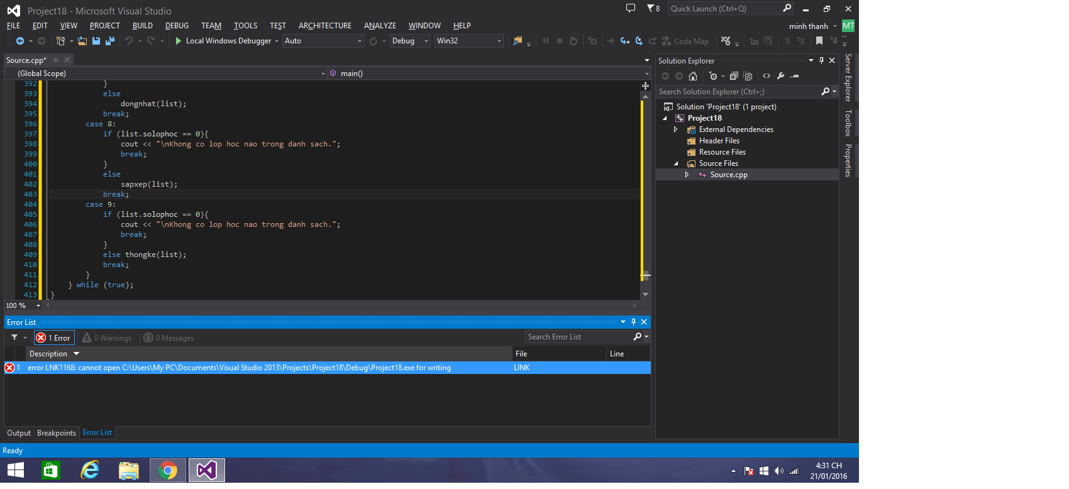
Task: Toggle the 1 Error filter button
Action: click(54, 338)
